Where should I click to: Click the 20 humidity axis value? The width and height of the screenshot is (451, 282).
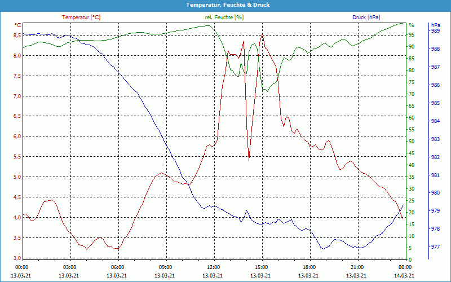tap(412, 213)
